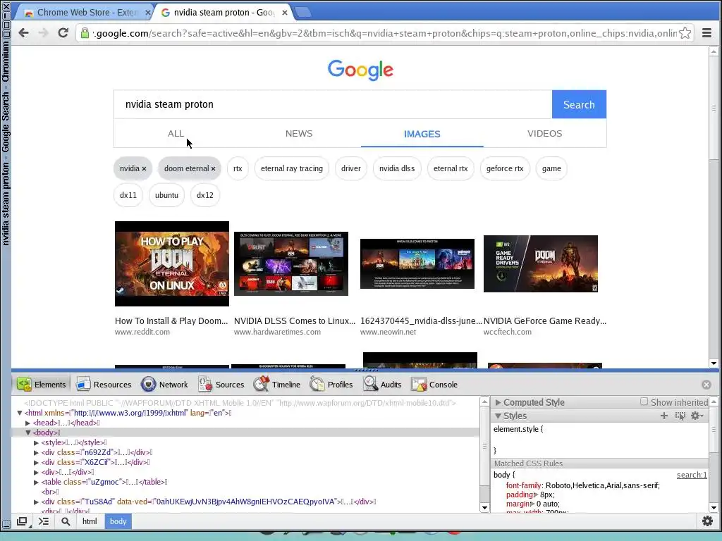
Task: Open NVIDIA DLSS Comes to Linux result link
Action: click(295, 321)
